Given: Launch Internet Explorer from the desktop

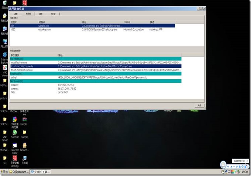Looking at the screenshot, I should tap(4, 55).
